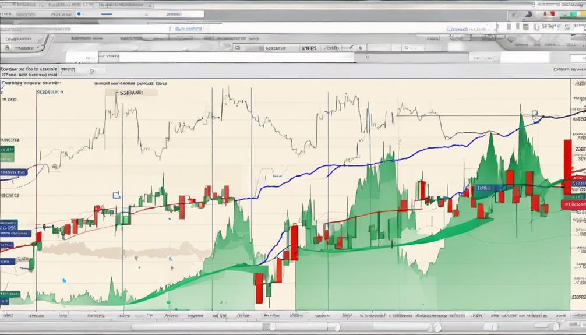This screenshot has width=586, height=335.
Task: Click the padlock icon in left toolbar
Action: 7,48
